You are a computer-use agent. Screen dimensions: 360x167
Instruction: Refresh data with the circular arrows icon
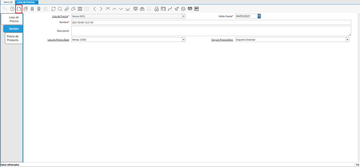pos(53,9)
